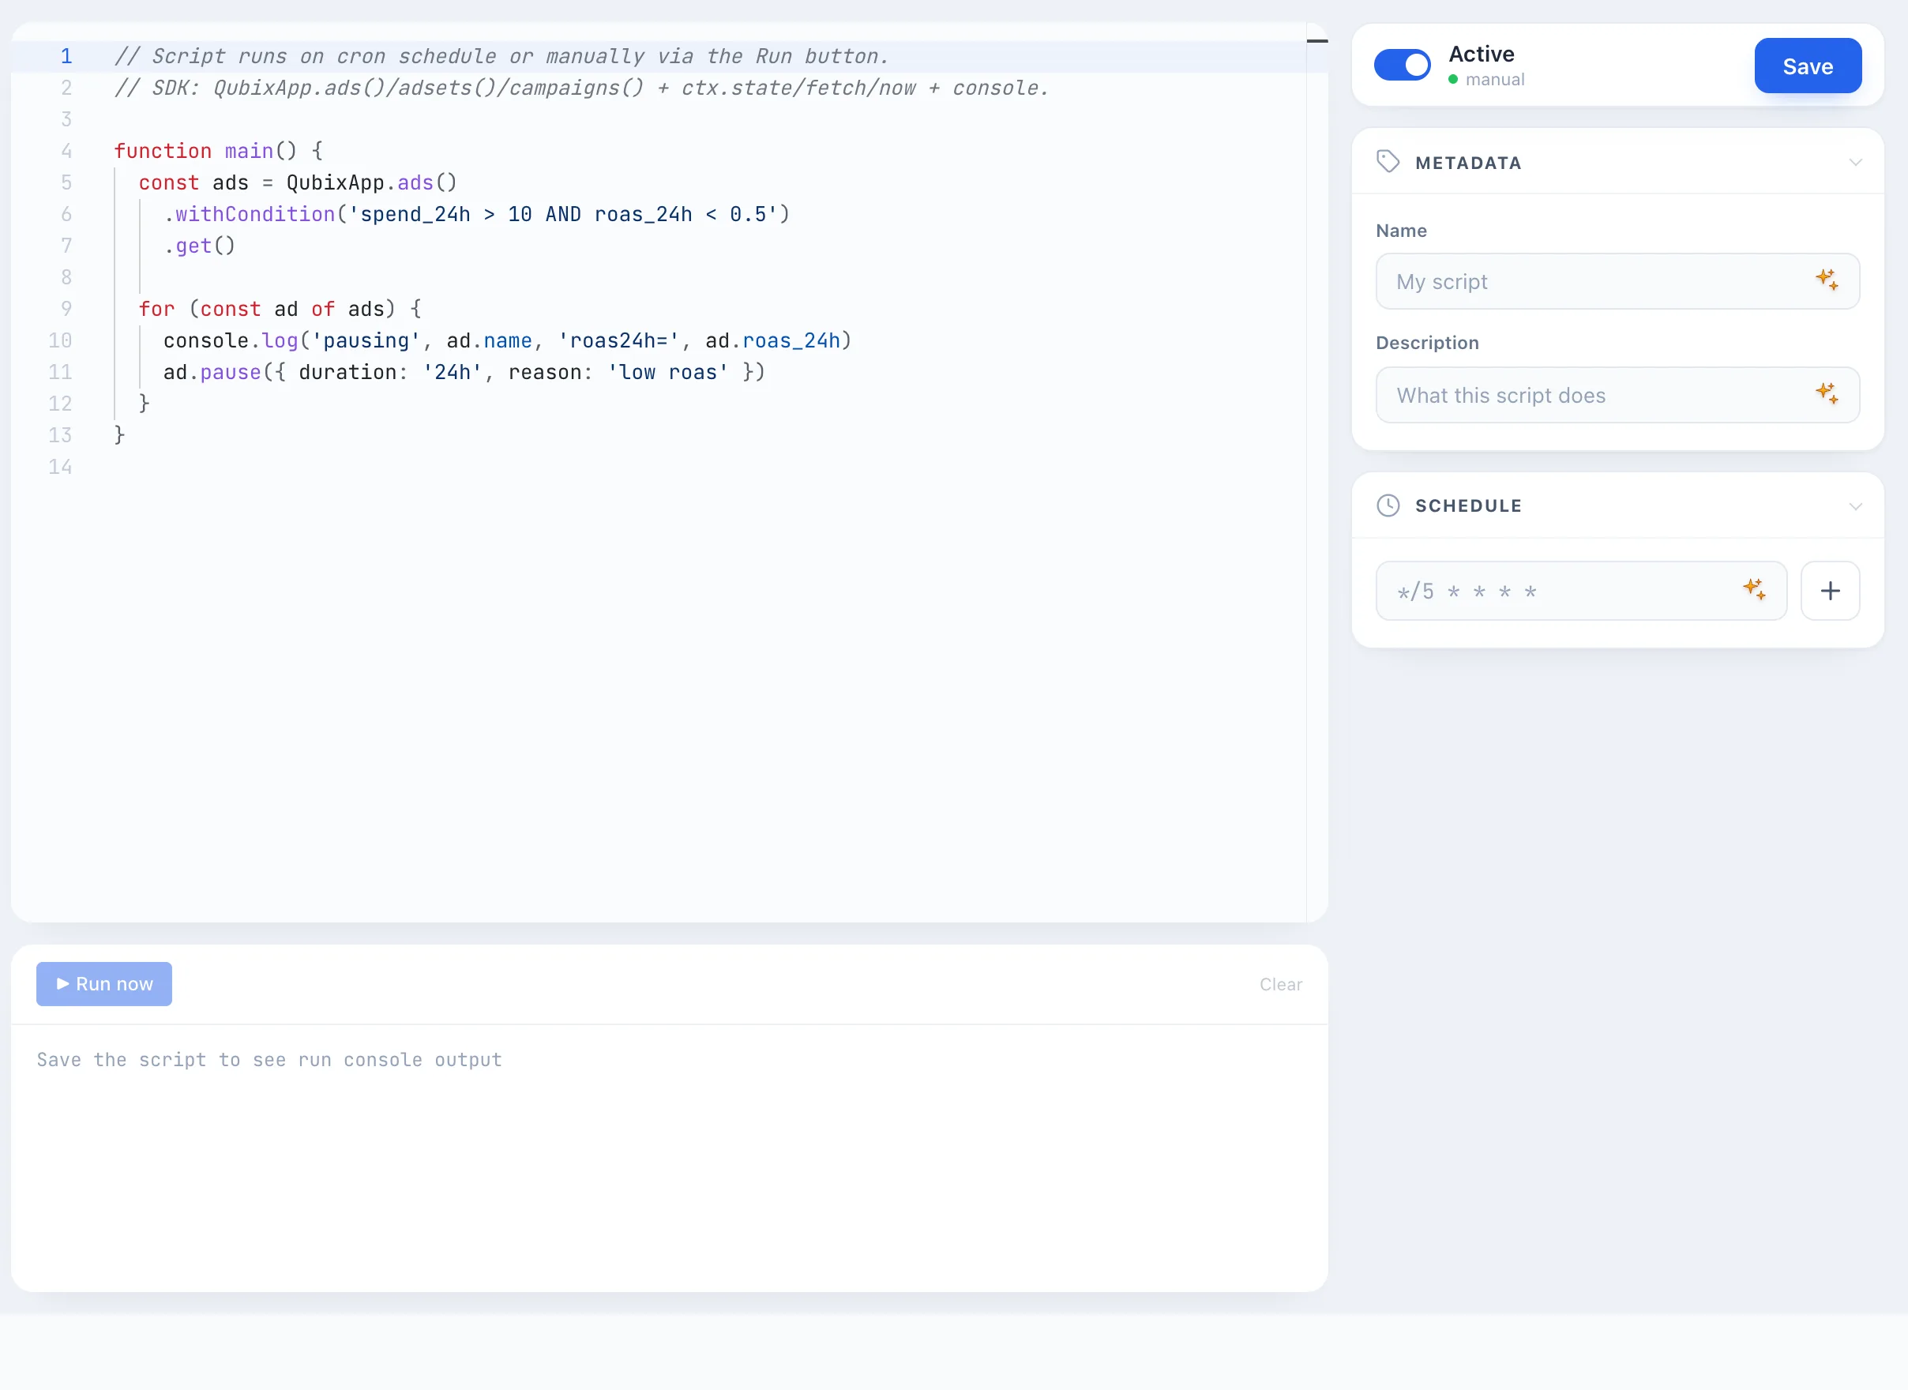Viewport: 1908px width, 1390px height.
Task: Click the 'manual' status label
Action: click(1494, 79)
